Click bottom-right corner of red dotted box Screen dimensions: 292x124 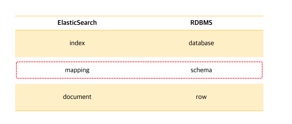click(x=262, y=78)
